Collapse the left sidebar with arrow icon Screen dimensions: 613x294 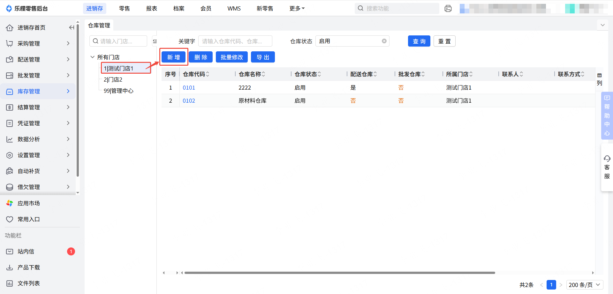(x=72, y=28)
